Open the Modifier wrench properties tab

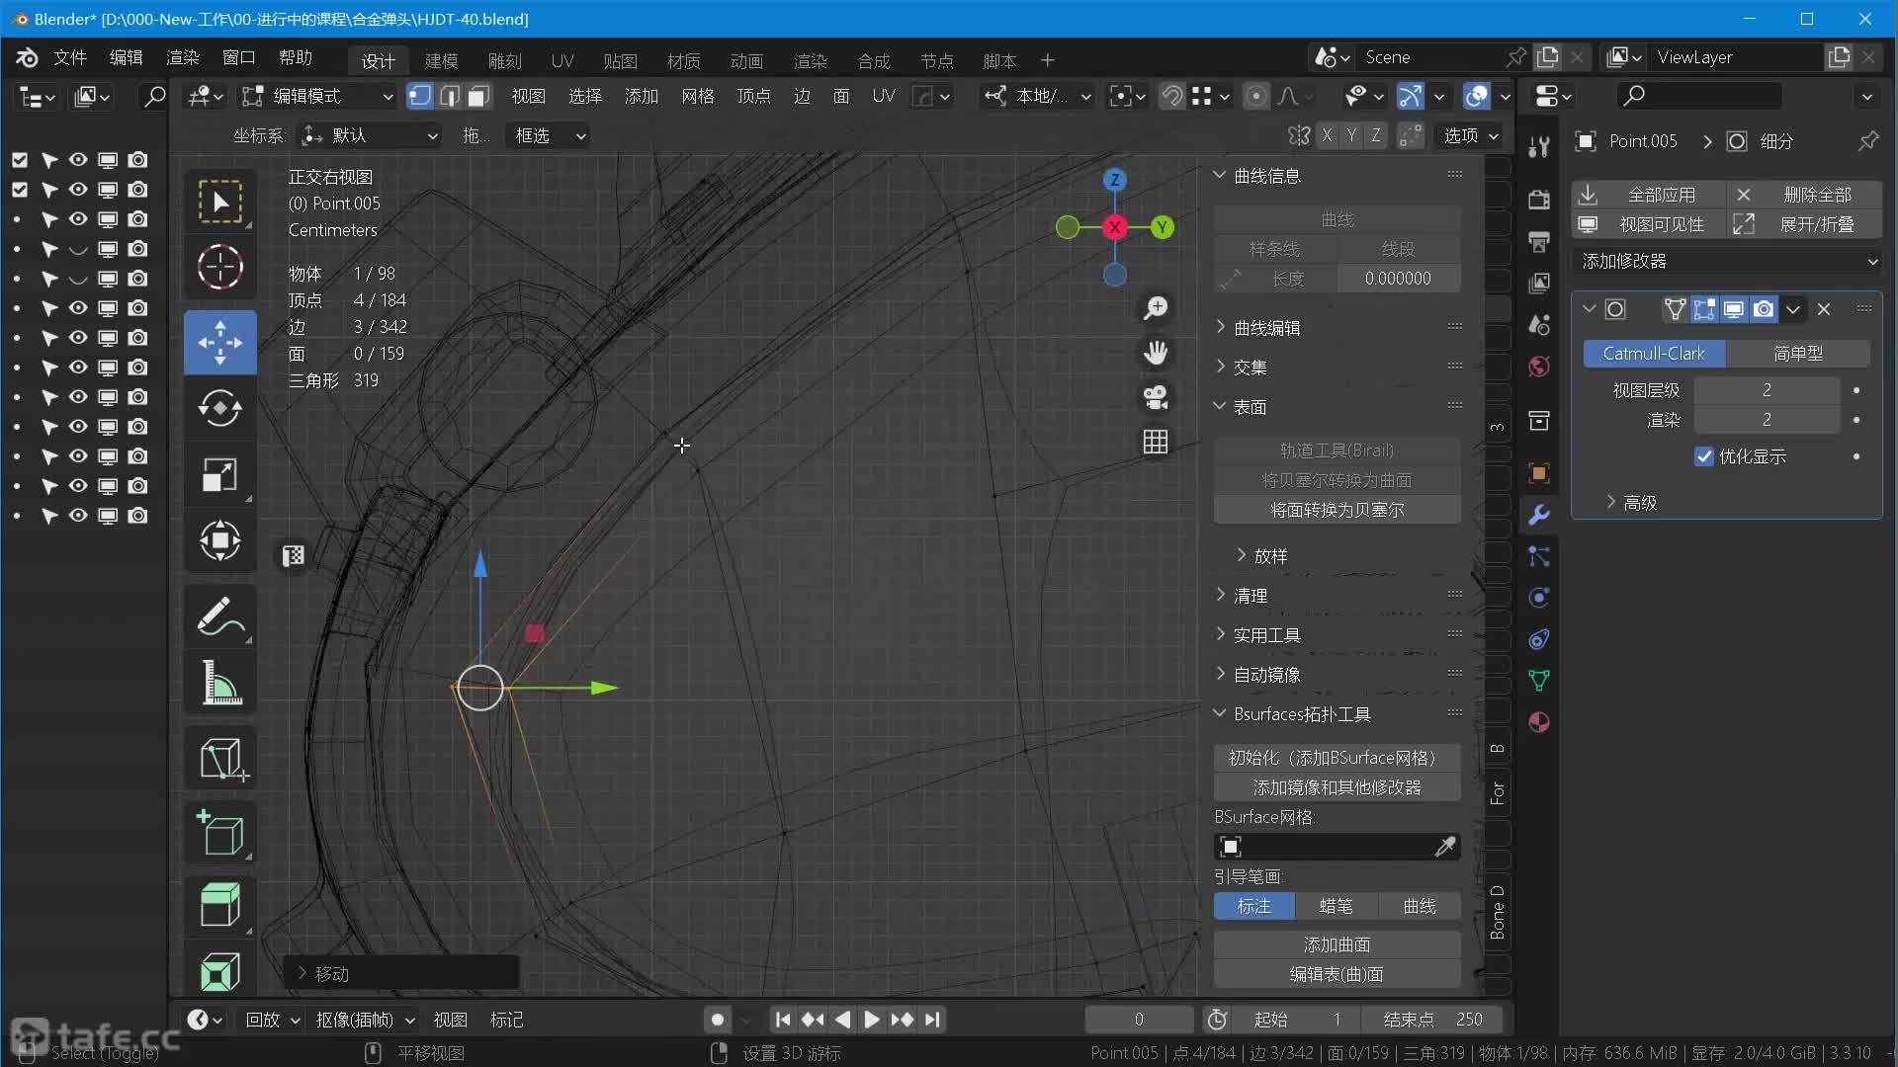1538,515
